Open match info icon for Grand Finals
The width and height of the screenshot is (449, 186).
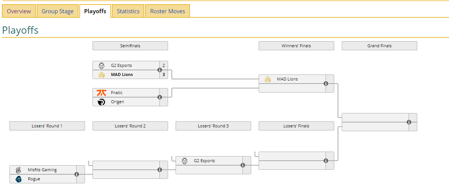pyautogui.click(x=409, y=122)
